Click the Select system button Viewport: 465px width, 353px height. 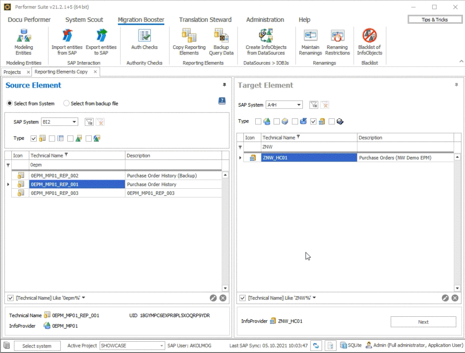[37, 346]
